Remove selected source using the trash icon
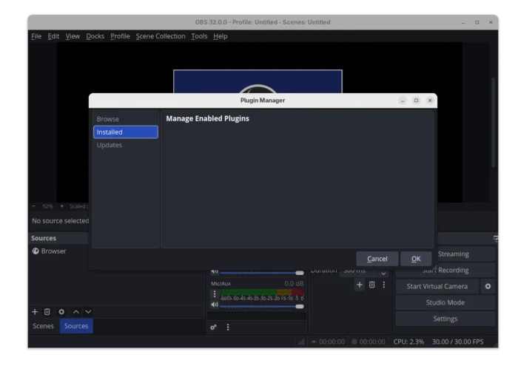This screenshot has height=366, width=518. (47, 312)
